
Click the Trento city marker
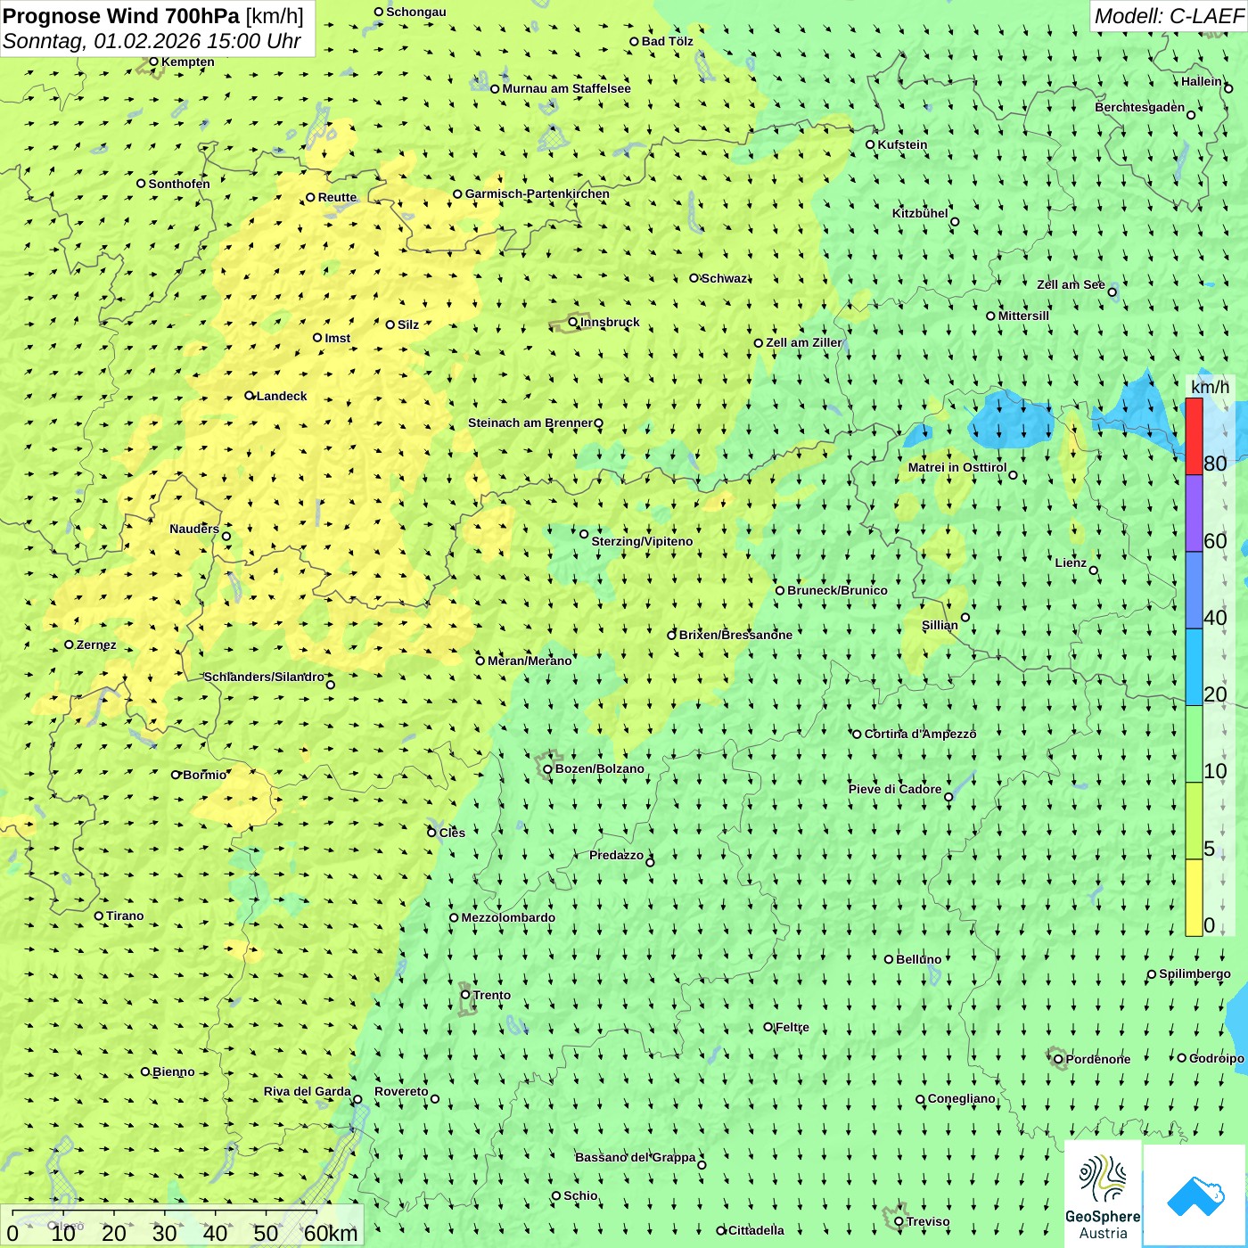(465, 995)
